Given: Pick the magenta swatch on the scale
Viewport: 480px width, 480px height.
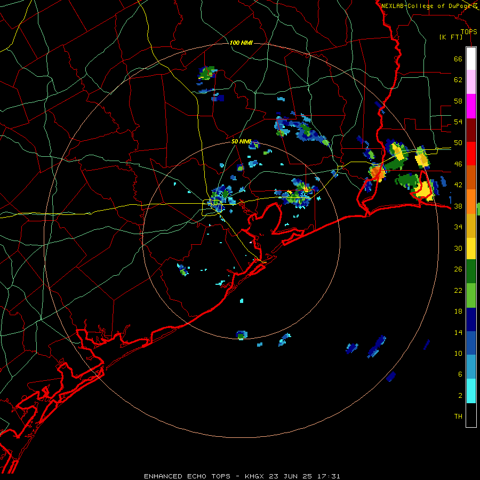Looking at the screenshot, I should pyautogui.click(x=471, y=106).
